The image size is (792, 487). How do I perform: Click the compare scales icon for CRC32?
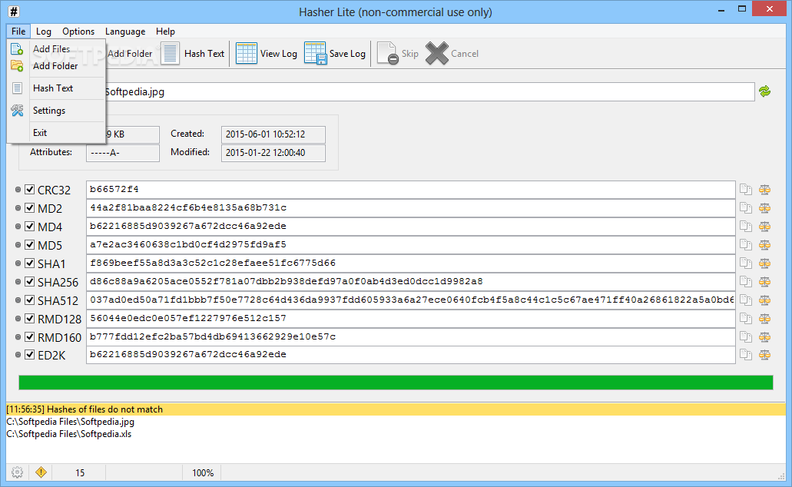pyautogui.click(x=764, y=190)
